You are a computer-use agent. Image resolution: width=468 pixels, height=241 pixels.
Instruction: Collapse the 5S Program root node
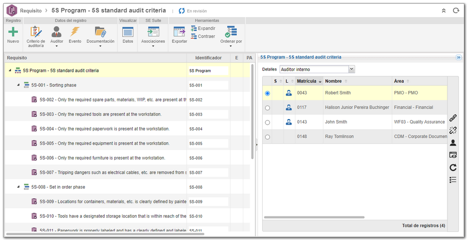point(10,70)
